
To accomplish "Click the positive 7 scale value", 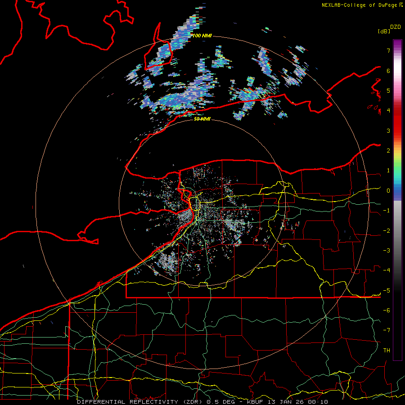I will (388, 50).
